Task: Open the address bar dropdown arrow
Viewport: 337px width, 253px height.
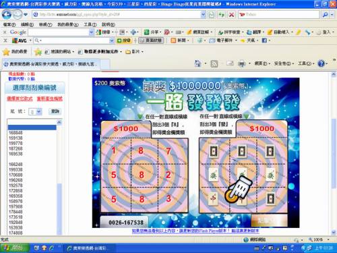Action: (x=203, y=15)
